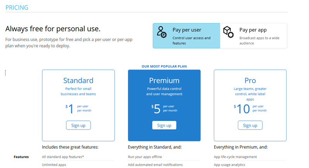Click 'Add automated email notifications' feature
The height and width of the screenshot is (168, 309).
[155, 165]
